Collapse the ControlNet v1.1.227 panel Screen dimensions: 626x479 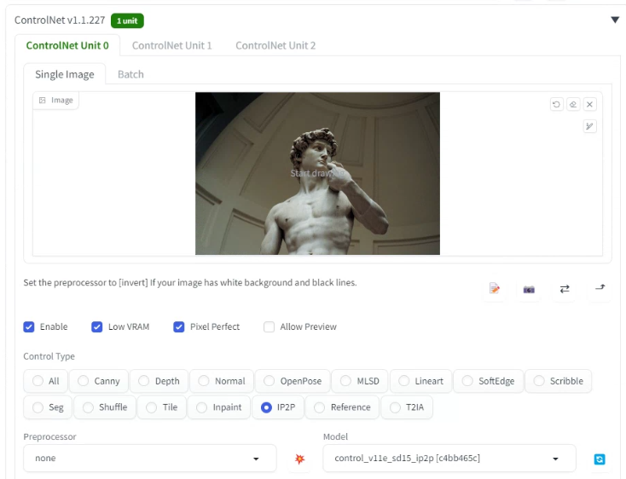pos(615,20)
